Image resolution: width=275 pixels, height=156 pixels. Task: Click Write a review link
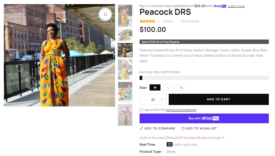[x=190, y=21]
